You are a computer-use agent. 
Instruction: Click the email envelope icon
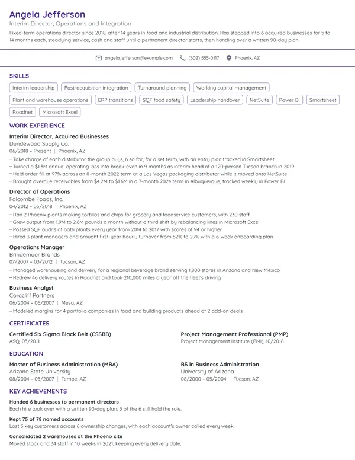click(x=99, y=58)
